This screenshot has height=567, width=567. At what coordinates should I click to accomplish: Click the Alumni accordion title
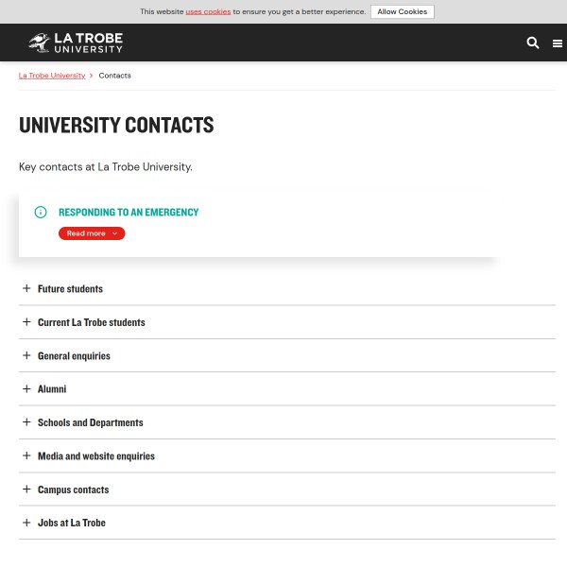click(x=52, y=388)
